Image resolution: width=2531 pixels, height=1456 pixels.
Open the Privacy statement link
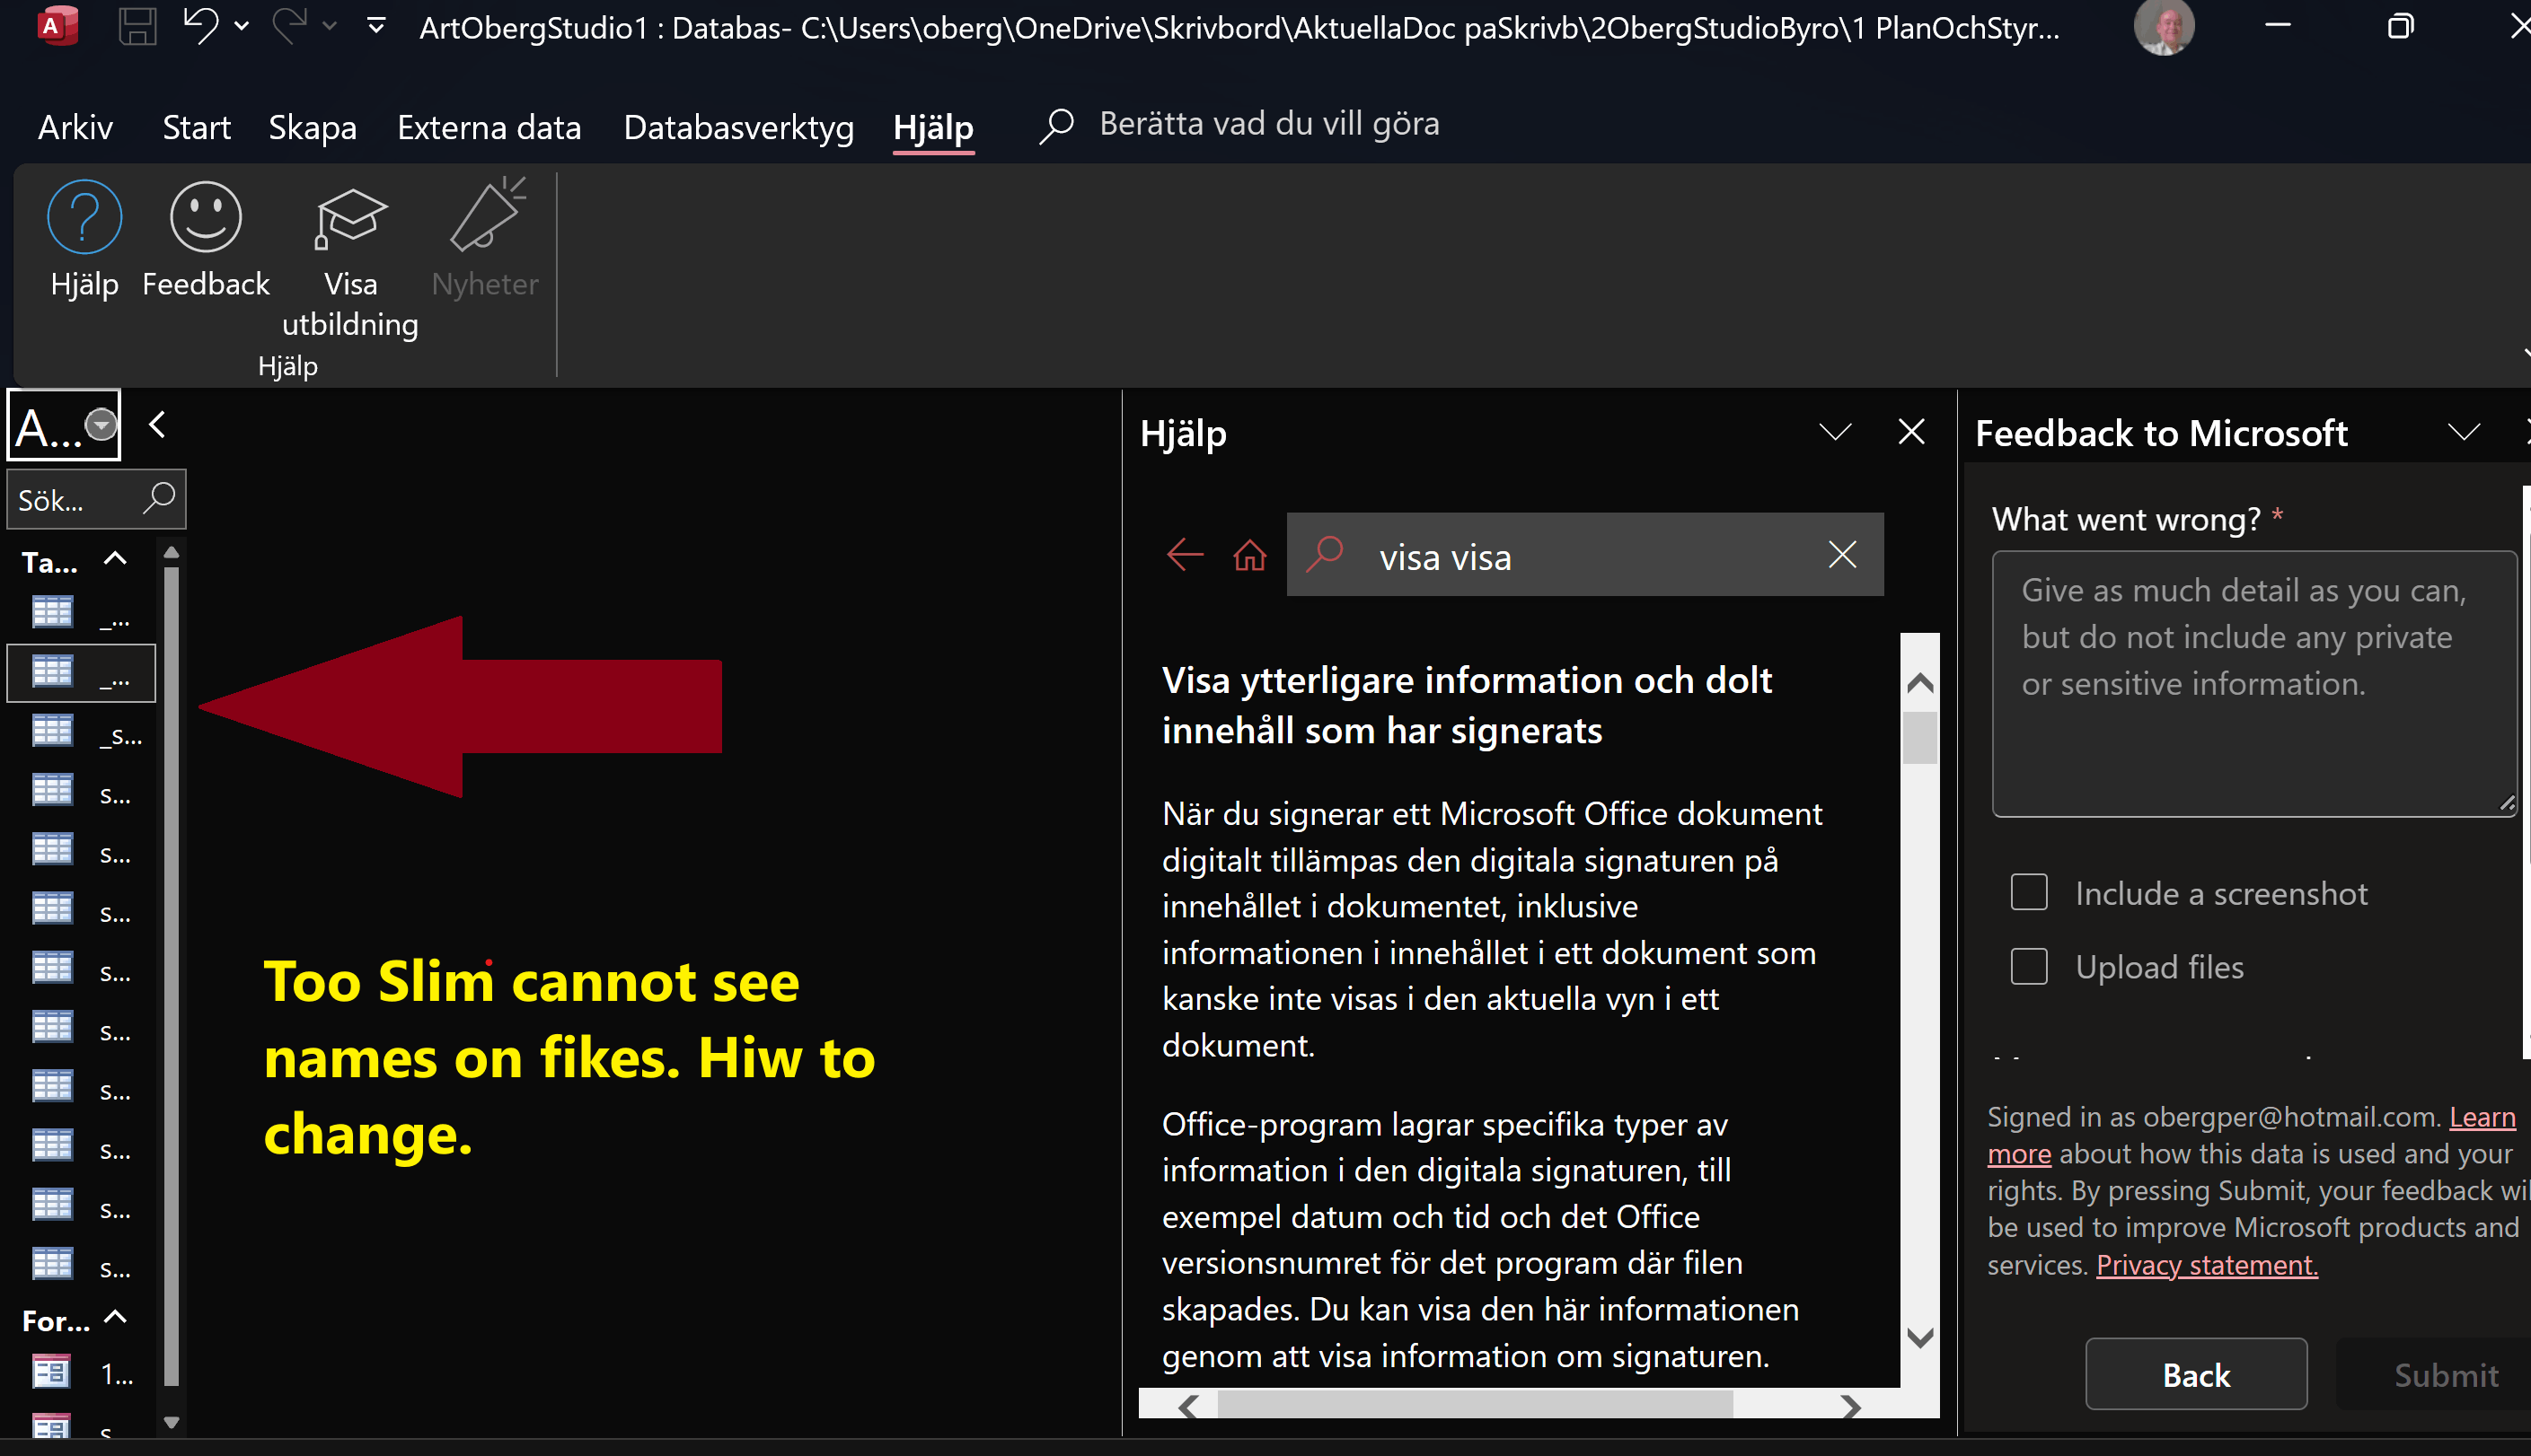coord(2206,1265)
